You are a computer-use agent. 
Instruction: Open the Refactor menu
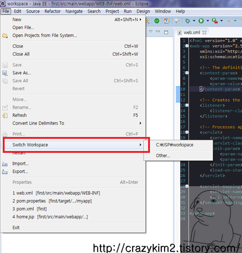tap(52, 11)
